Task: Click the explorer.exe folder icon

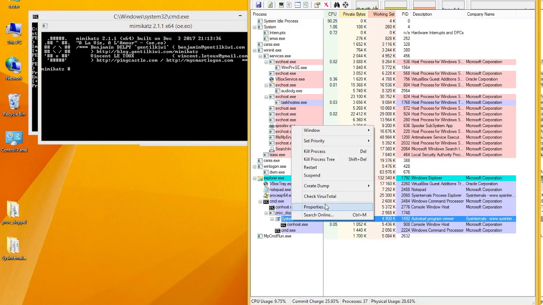Action: 260,178
